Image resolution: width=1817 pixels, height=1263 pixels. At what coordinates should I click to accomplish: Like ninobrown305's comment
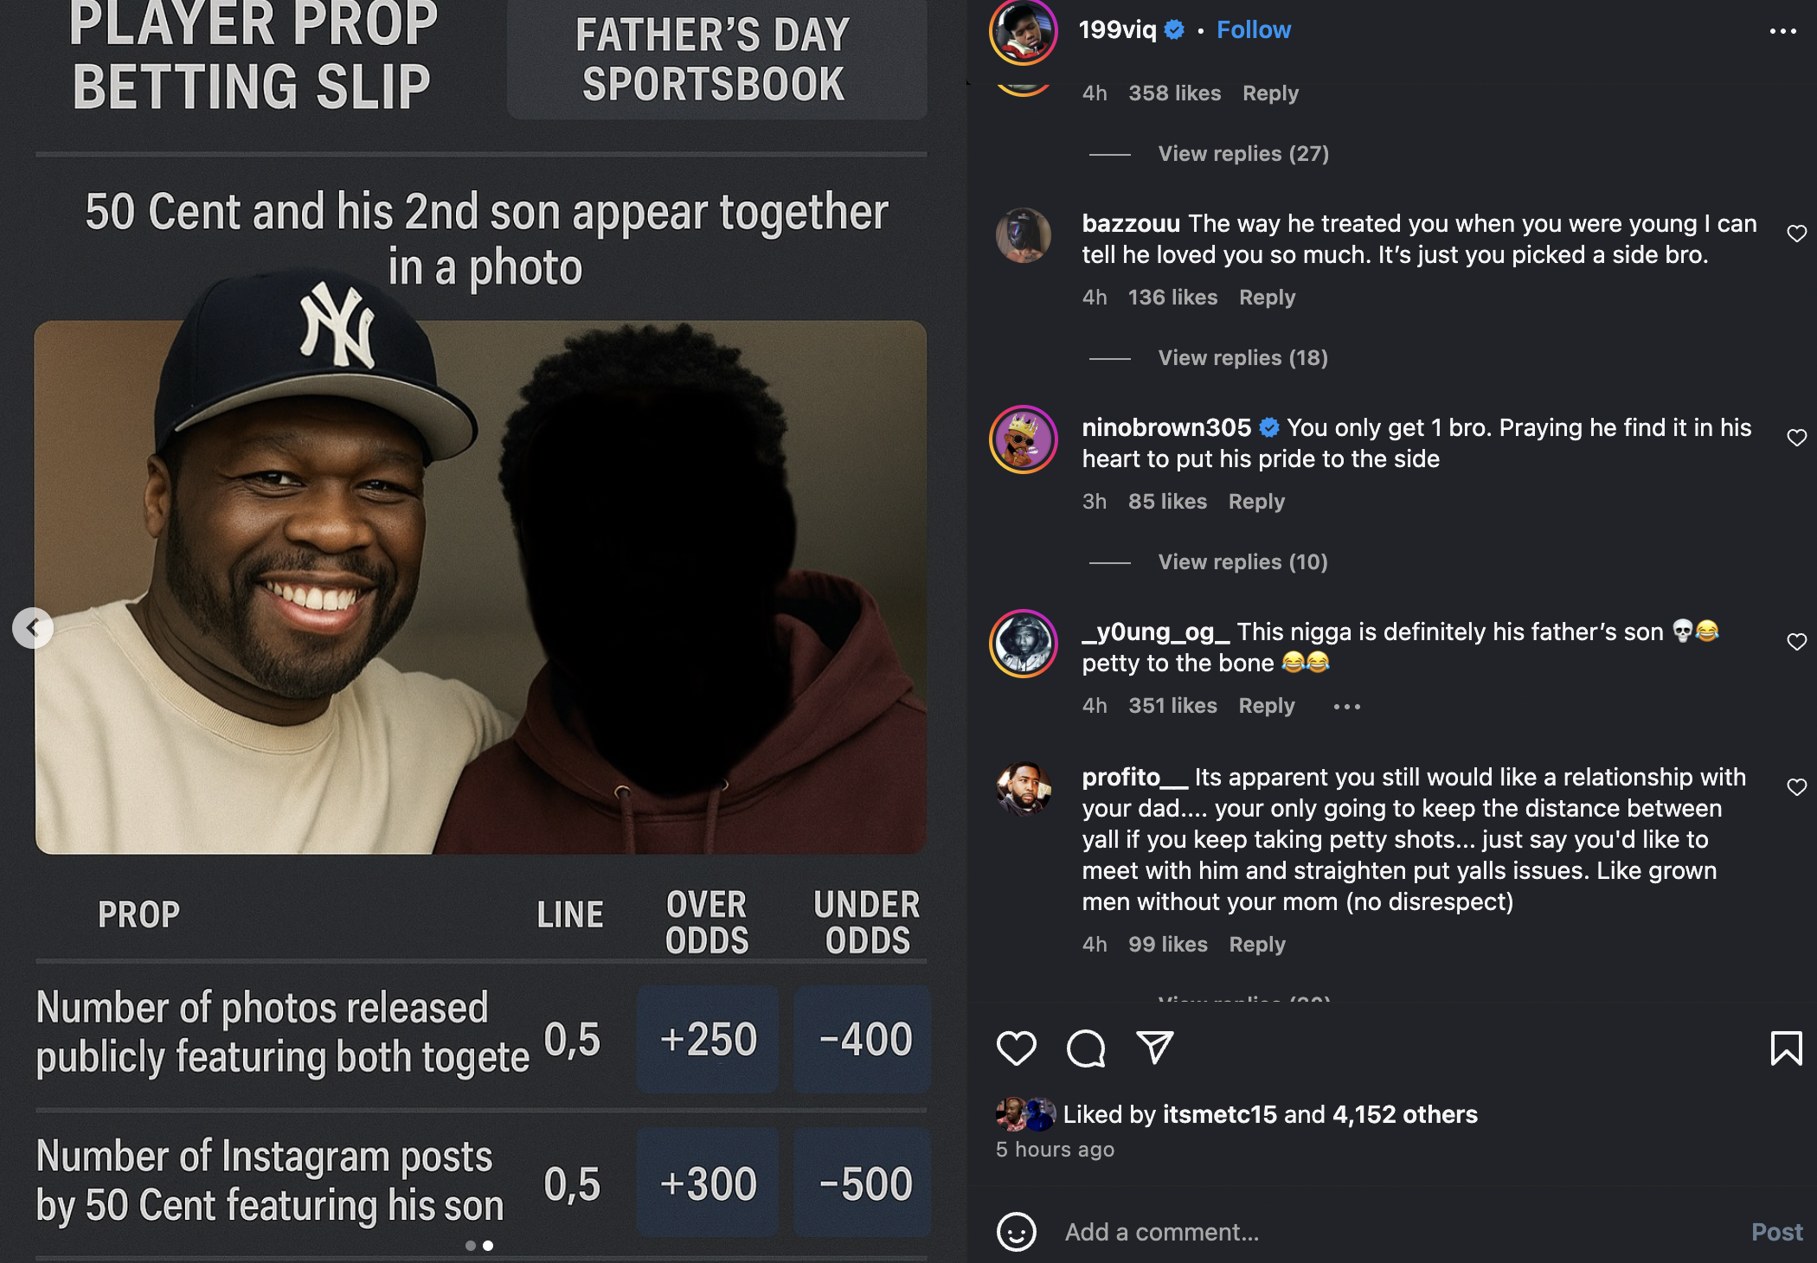tap(1796, 438)
